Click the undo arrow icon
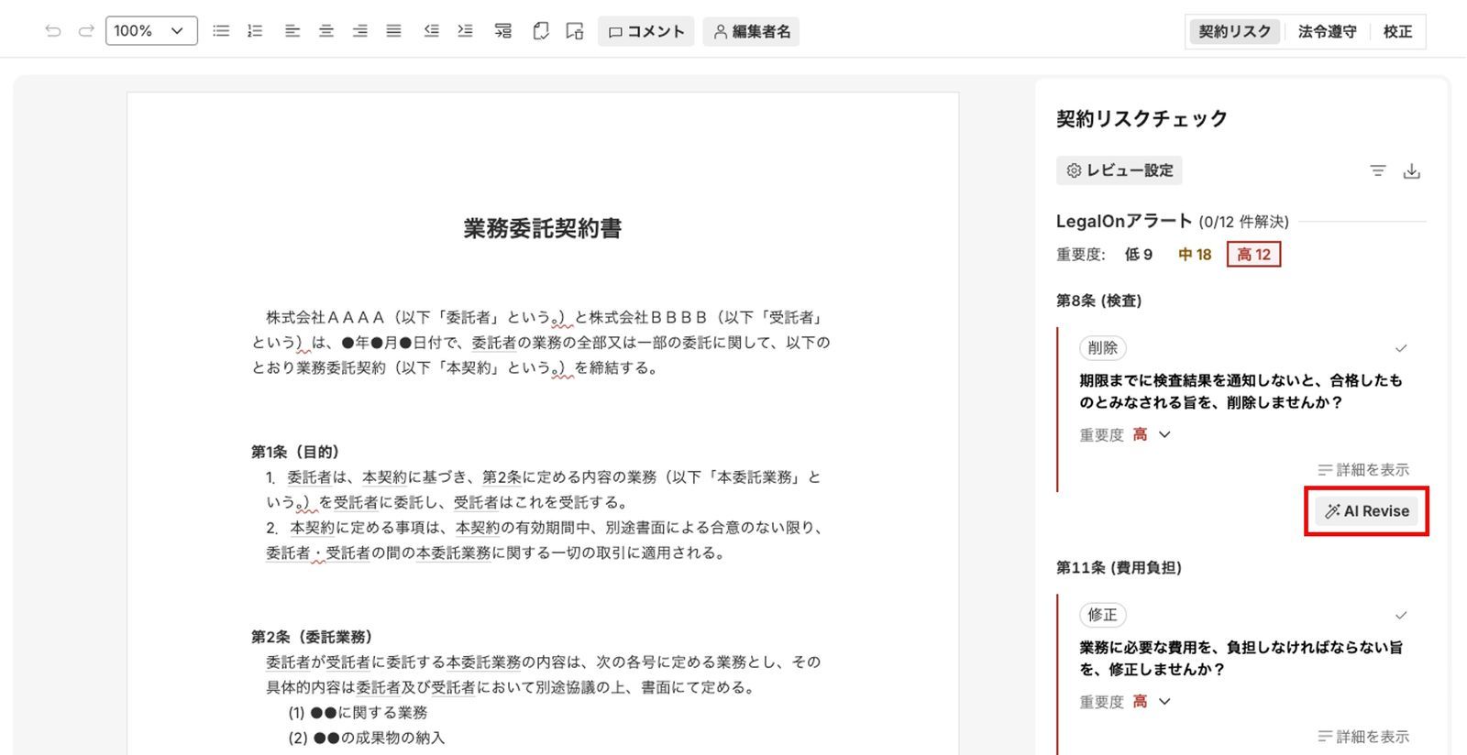This screenshot has width=1467, height=755. 53,31
